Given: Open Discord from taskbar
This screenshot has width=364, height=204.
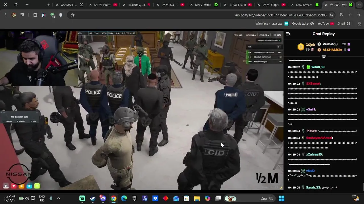Looking at the screenshot, I should [103, 198].
